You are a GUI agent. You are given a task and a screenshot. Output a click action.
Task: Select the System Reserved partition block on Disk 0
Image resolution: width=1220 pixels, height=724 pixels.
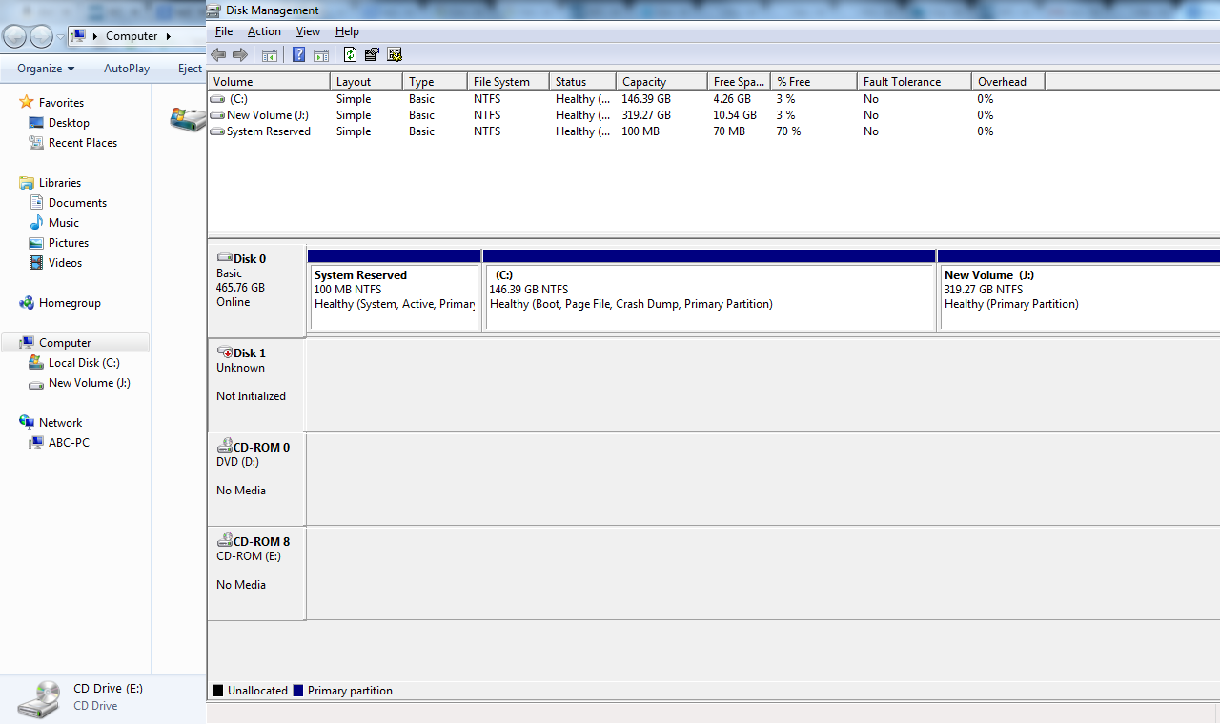pyautogui.click(x=395, y=291)
